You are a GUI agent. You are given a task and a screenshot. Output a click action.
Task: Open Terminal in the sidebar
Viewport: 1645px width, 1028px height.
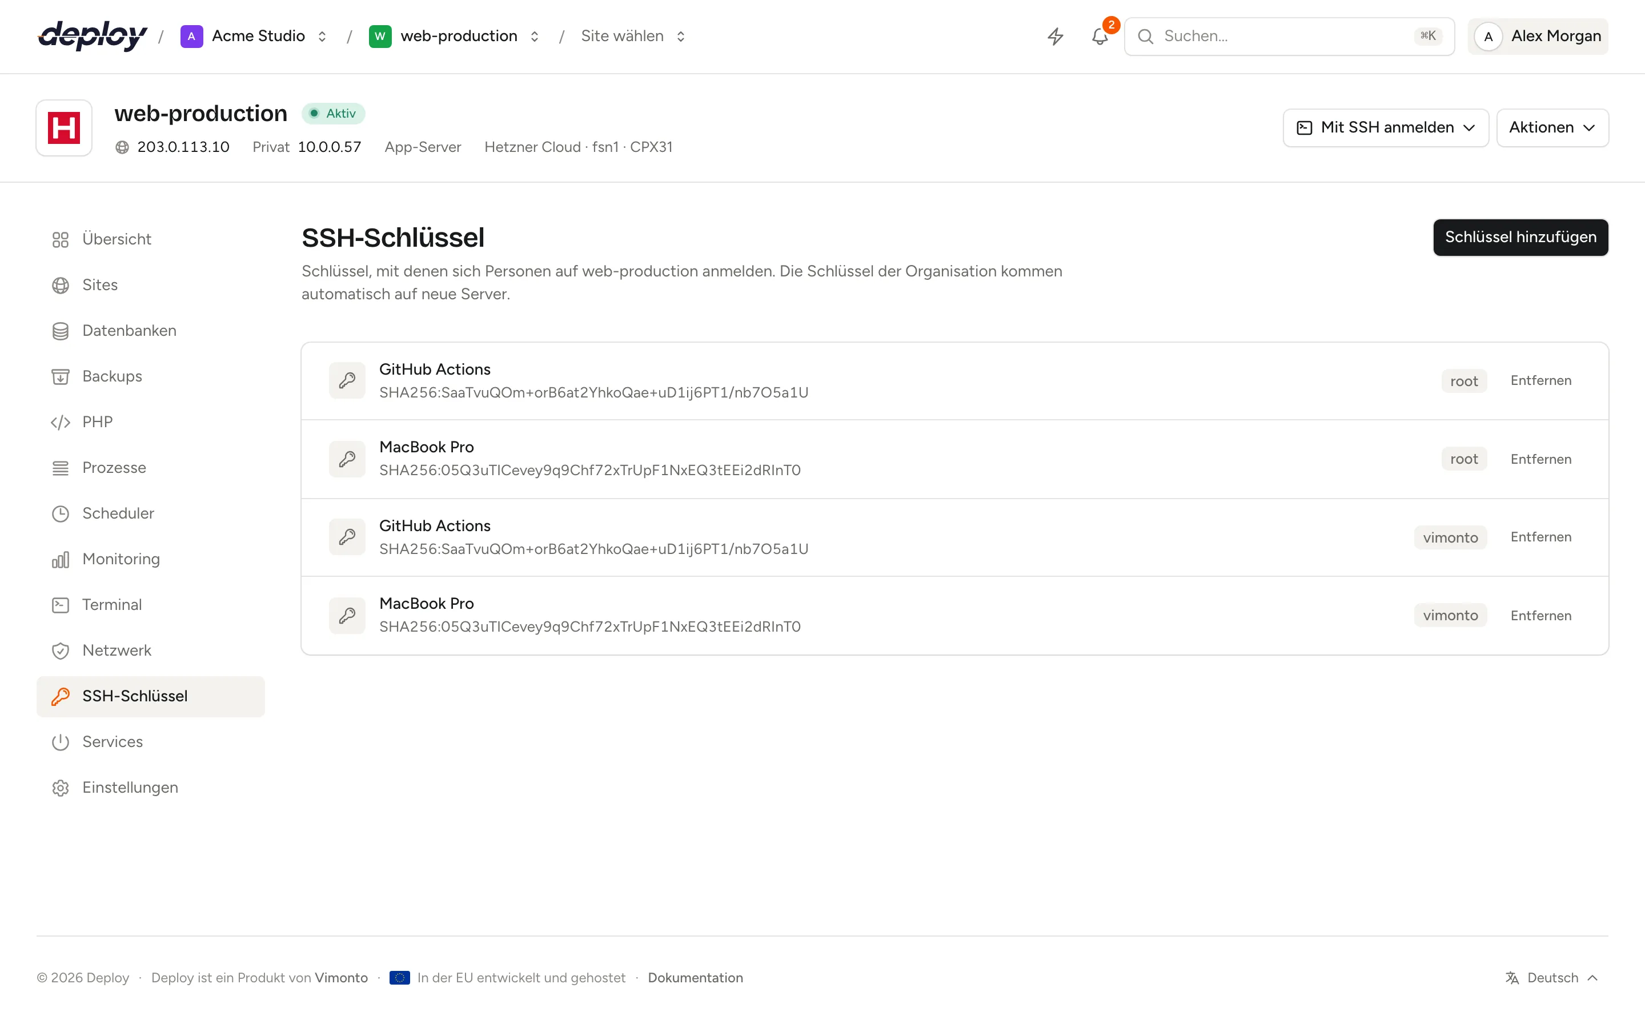pos(150,604)
